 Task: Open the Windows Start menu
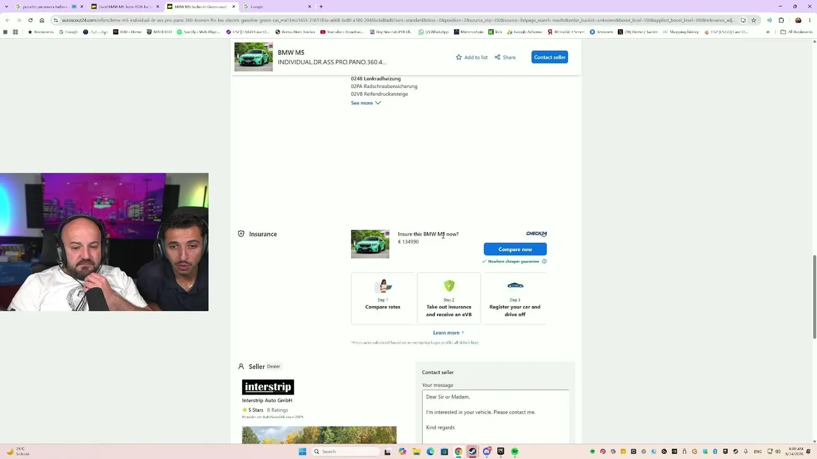303,451
